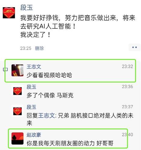This screenshot has width=141, height=150.
Task: Select 赵政豪's comment about 朋友圈
Action: point(70,143)
